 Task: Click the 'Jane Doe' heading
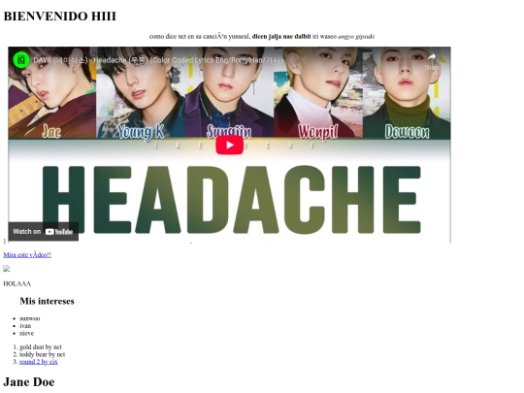click(x=29, y=381)
